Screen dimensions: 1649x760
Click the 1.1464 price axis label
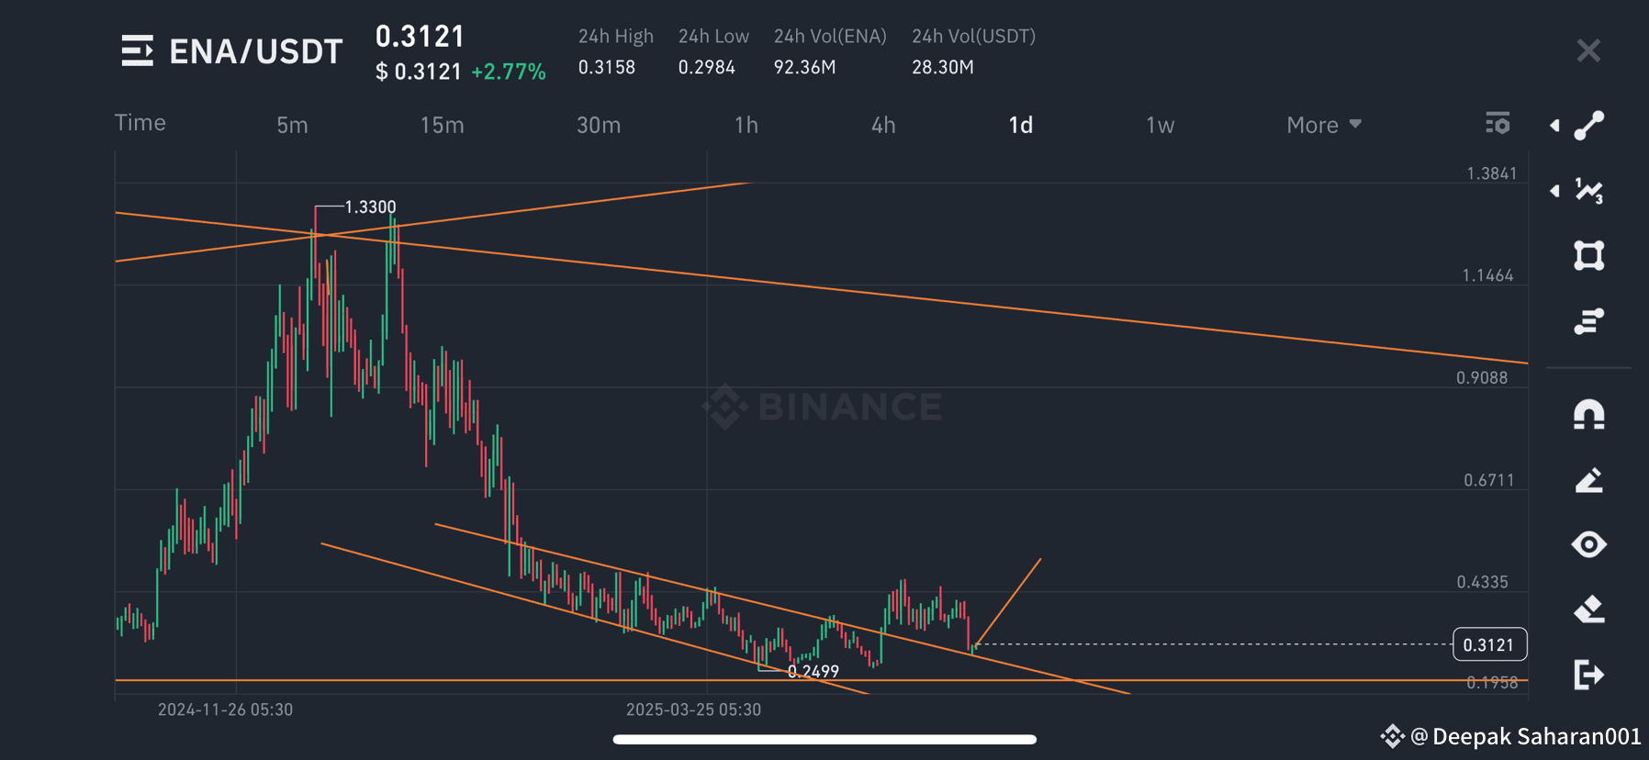point(1488,275)
